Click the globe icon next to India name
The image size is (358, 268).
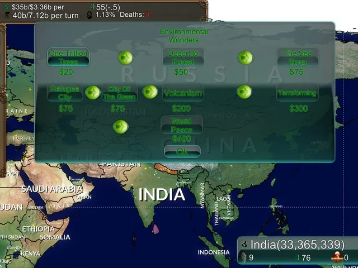(244, 245)
